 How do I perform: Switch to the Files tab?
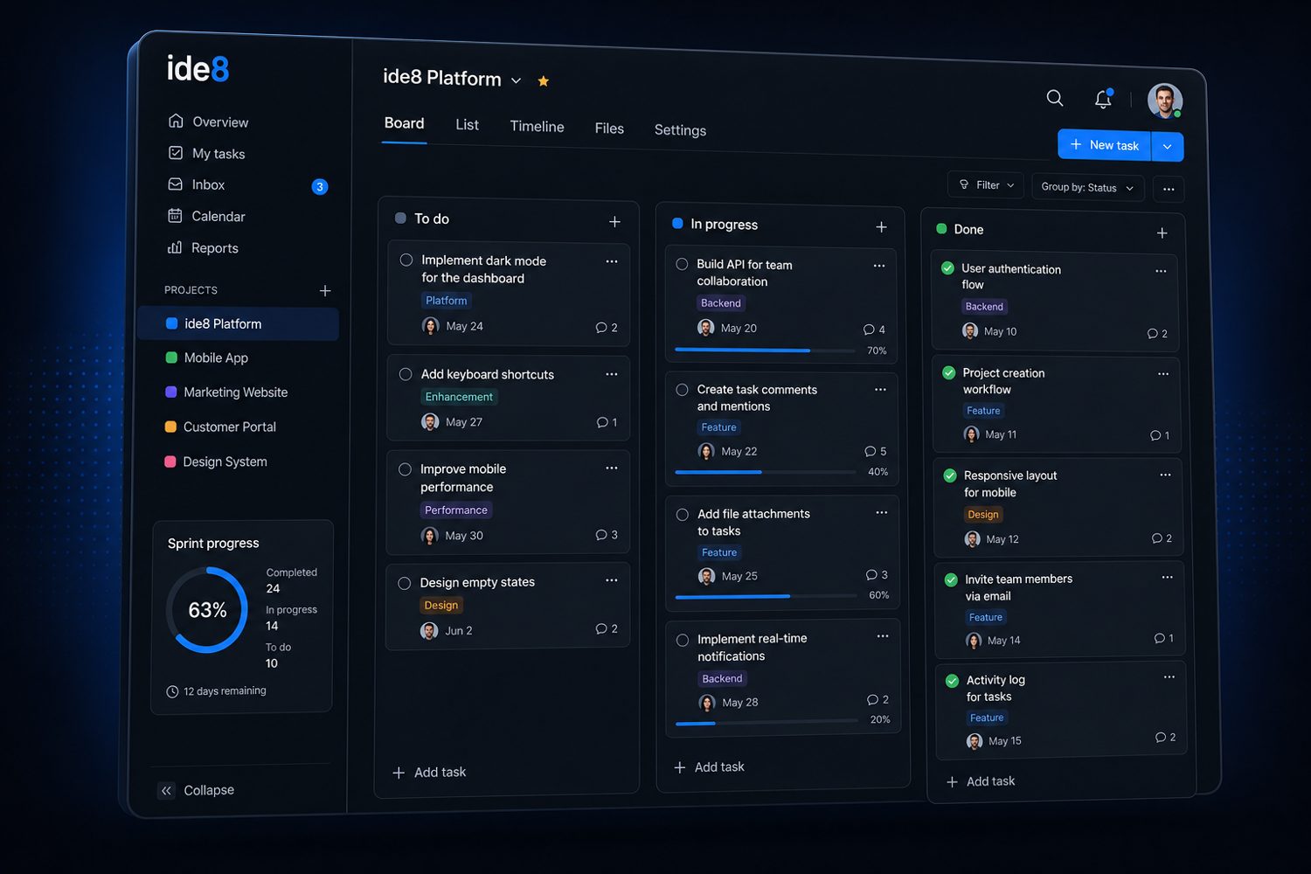click(x=609, y=128)
